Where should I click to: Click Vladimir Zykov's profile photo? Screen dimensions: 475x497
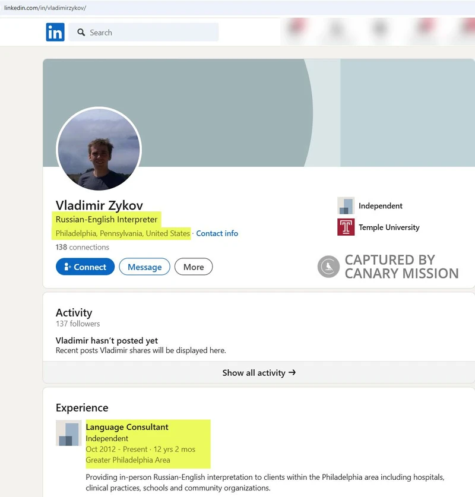point(99,150)
